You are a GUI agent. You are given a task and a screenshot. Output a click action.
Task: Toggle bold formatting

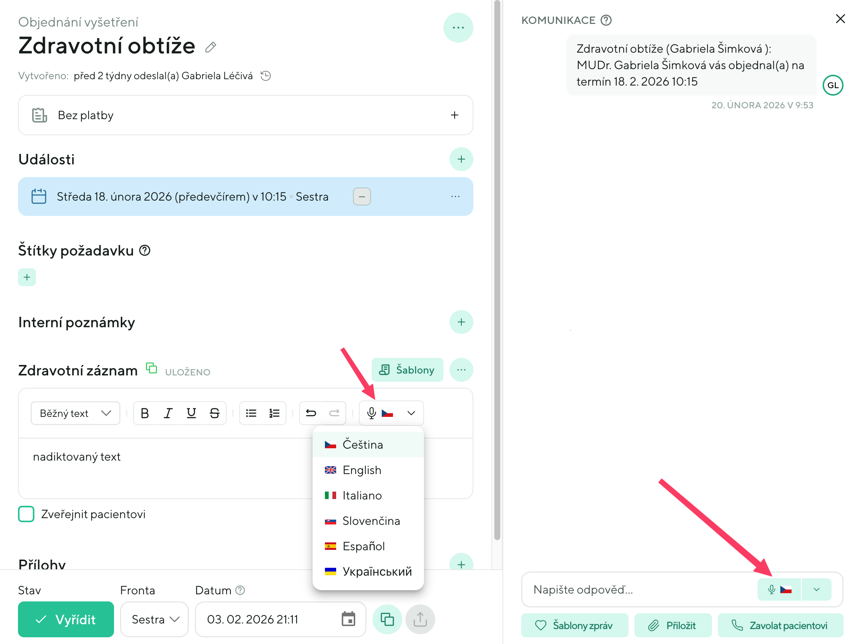[145, 413]
